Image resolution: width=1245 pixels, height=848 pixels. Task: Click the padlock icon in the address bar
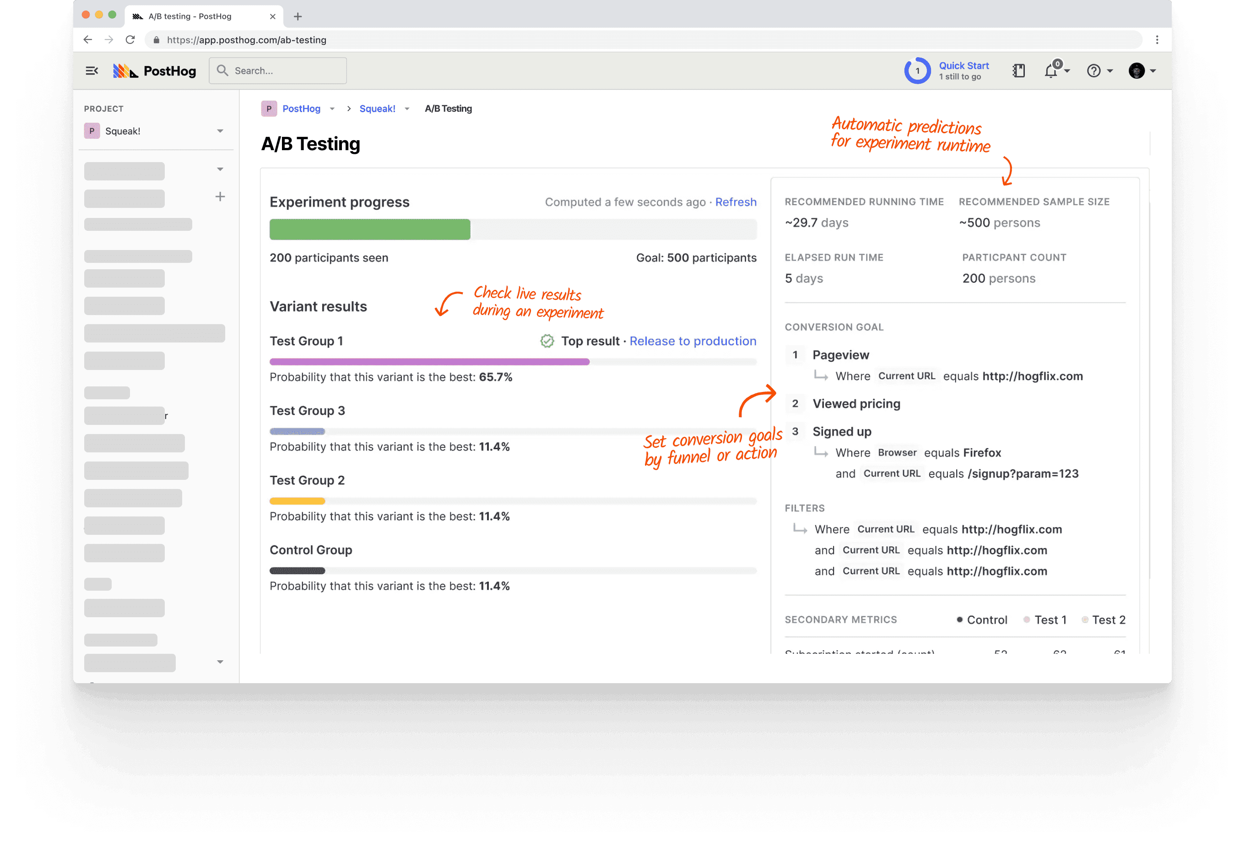click(157, 40)
